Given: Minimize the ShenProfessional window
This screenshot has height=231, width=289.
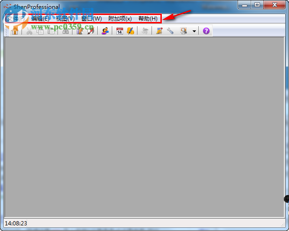Looking at the screenshot, I should 245,5.
